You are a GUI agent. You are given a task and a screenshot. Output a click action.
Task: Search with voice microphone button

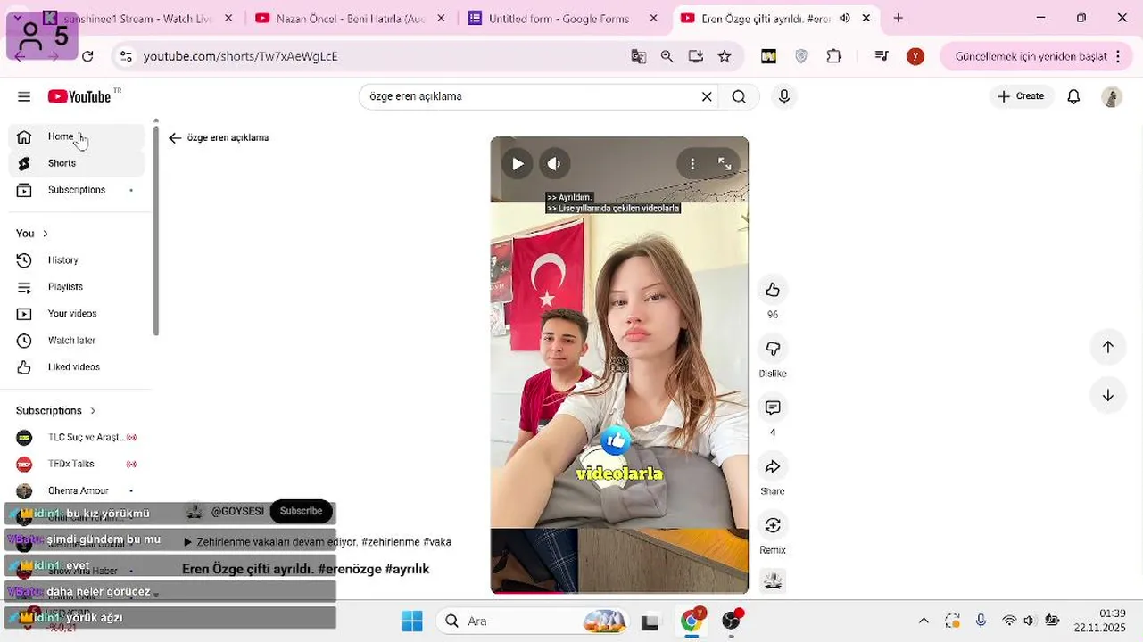click(x=784, y=96)
